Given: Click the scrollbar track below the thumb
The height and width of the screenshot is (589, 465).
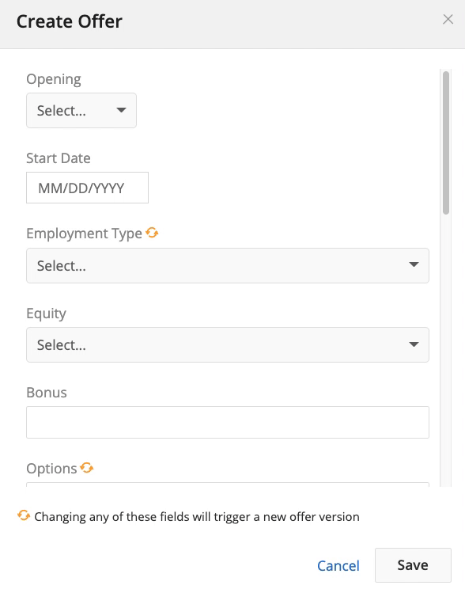Looking at the screenshot, I should coord(446,349).
